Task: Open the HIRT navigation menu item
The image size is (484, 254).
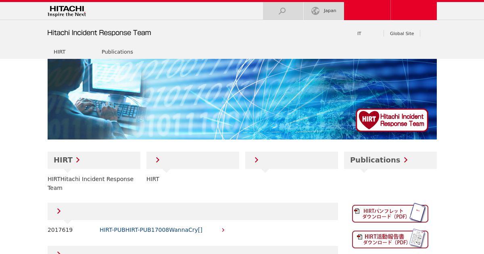Action: click(x=59, y=52)
